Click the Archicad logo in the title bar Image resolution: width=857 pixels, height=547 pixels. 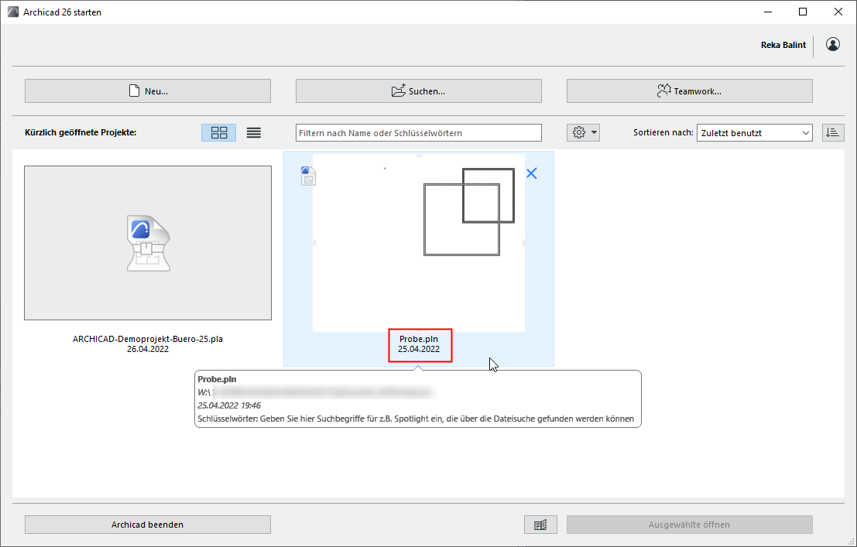(12, 12)
